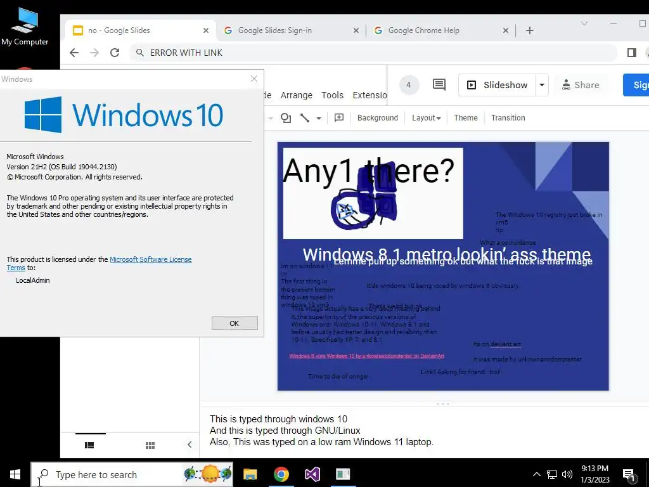
Task: Select the Line tool in Slides toolbar
Action: pos(305,118)
